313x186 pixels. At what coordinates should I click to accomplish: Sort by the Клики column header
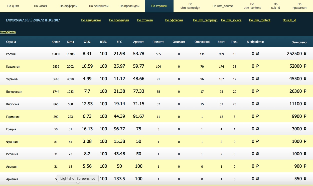[x=56, y=42]
